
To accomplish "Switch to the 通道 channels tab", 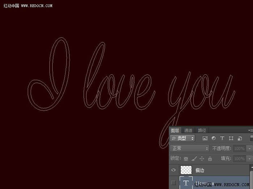I will [188, 130].
